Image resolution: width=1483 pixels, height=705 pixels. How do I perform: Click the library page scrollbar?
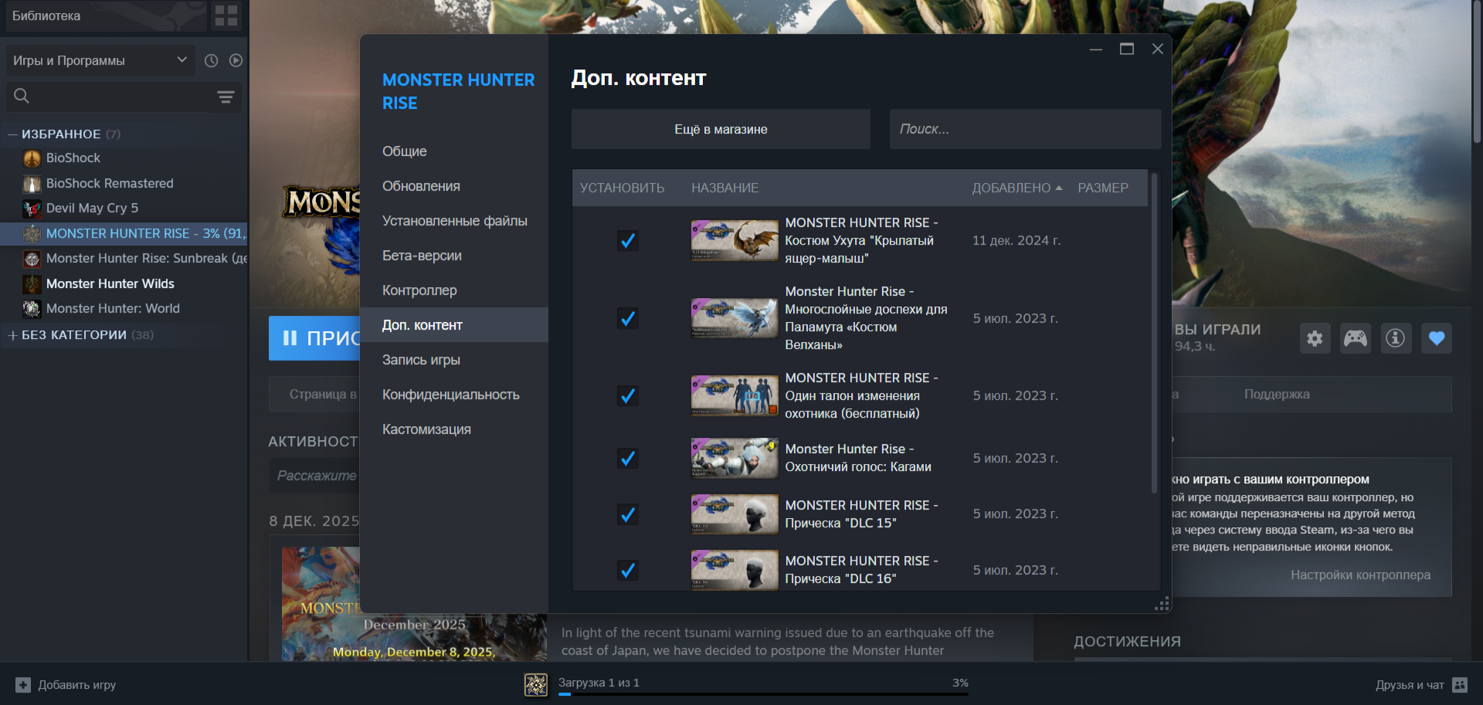1477,73
